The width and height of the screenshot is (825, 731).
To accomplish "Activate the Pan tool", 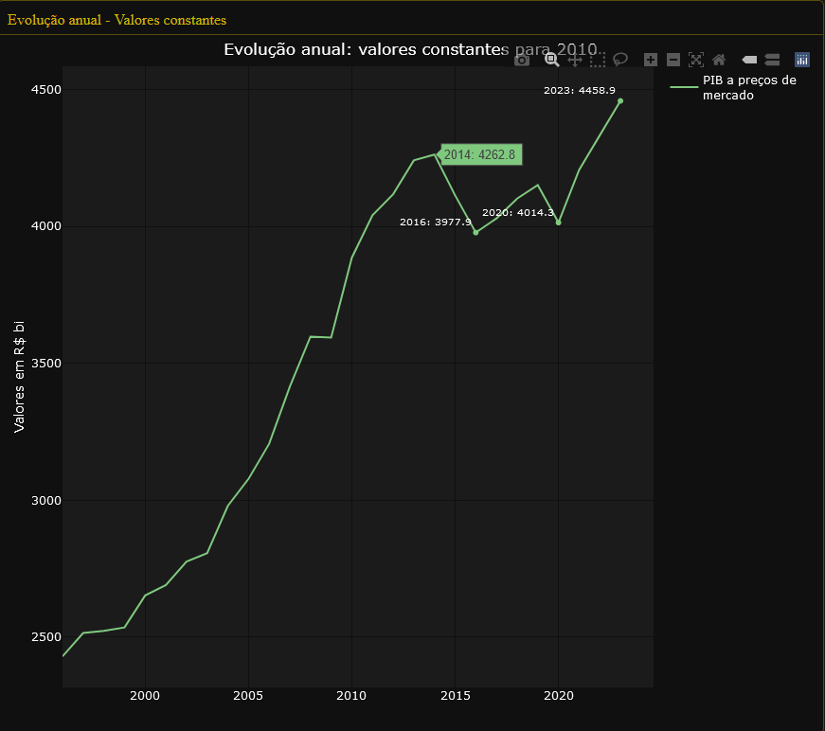I will coord(575,60).
